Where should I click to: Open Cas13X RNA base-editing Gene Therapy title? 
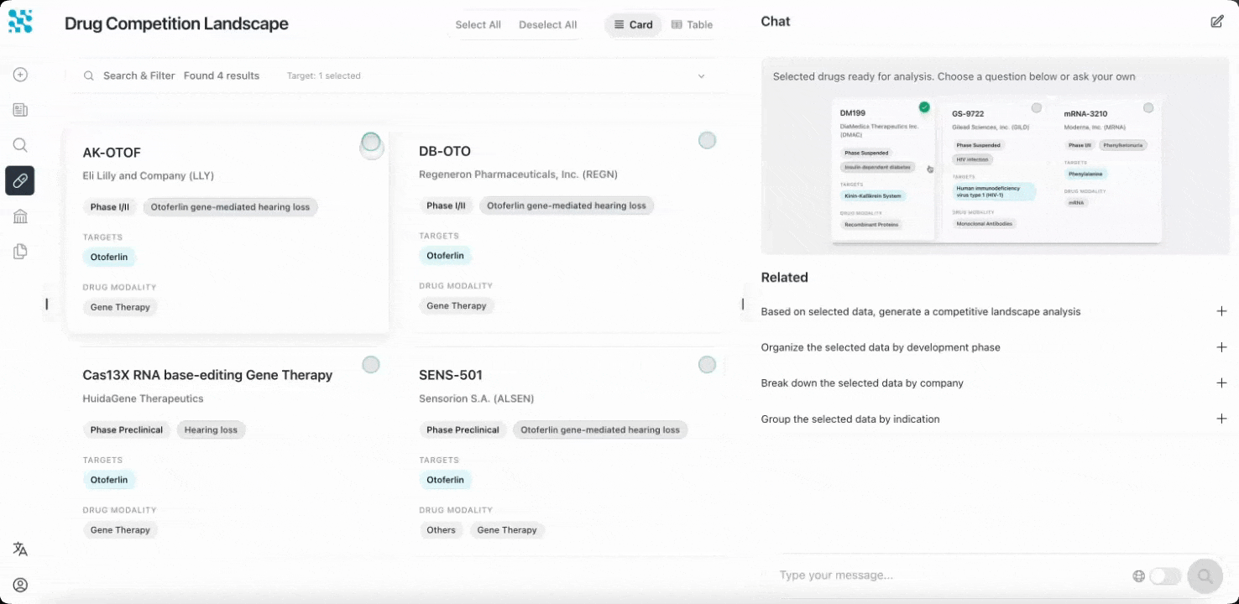[207, 375]
